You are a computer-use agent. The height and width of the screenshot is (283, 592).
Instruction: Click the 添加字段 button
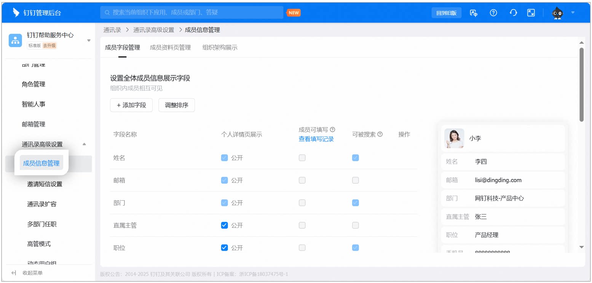(x=131, y=105)
